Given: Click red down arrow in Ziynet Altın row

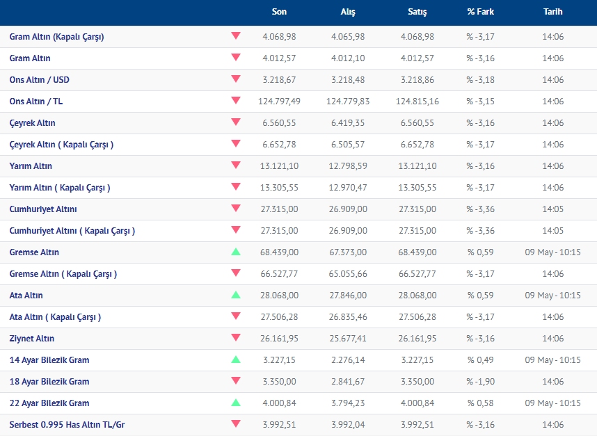Looking at the screenshot, I should coord(236,337).
